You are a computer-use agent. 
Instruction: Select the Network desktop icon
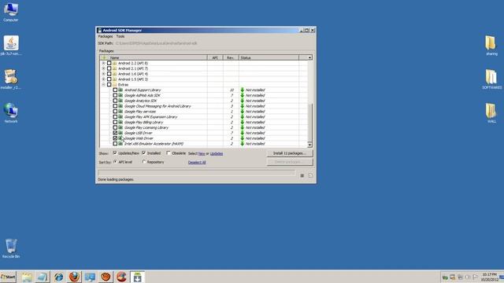coord(11,113)
